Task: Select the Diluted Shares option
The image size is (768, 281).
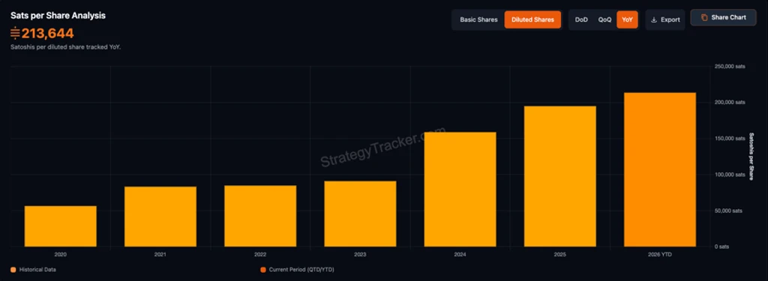Action: click(532, 19)
